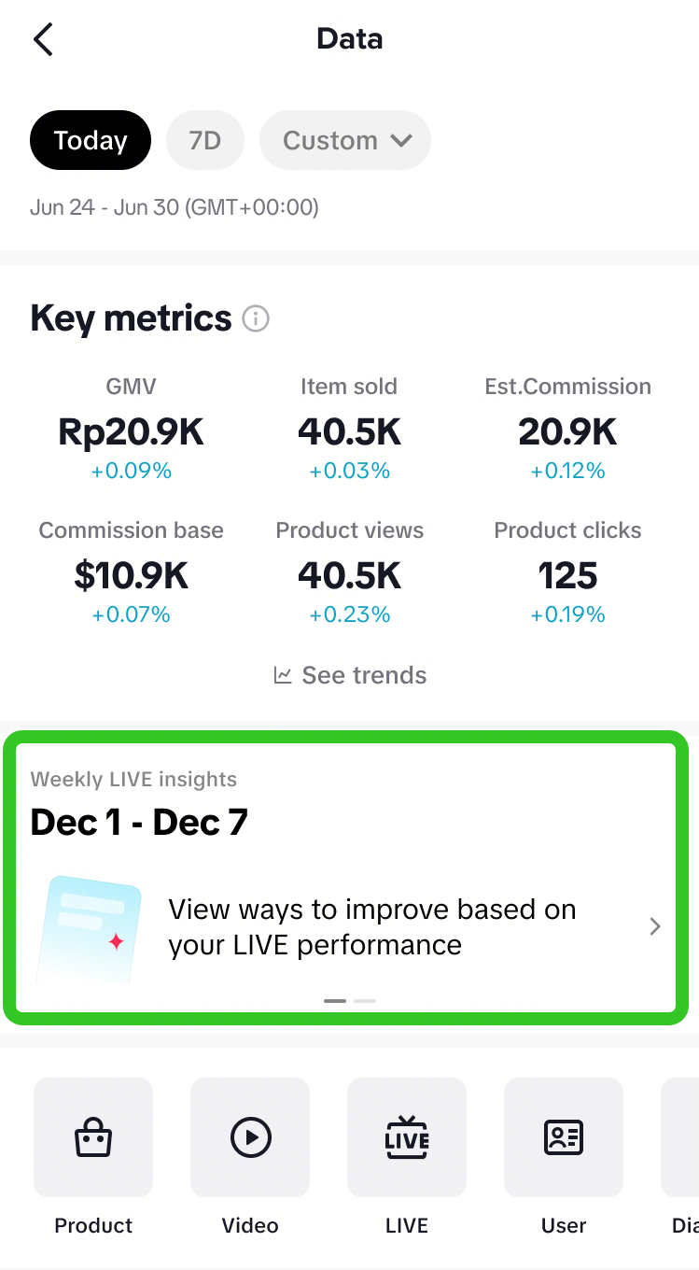Viewport: 699px width, 1270px height.
Task: Switch to the 7D time range
Action: tap(204, 140)
